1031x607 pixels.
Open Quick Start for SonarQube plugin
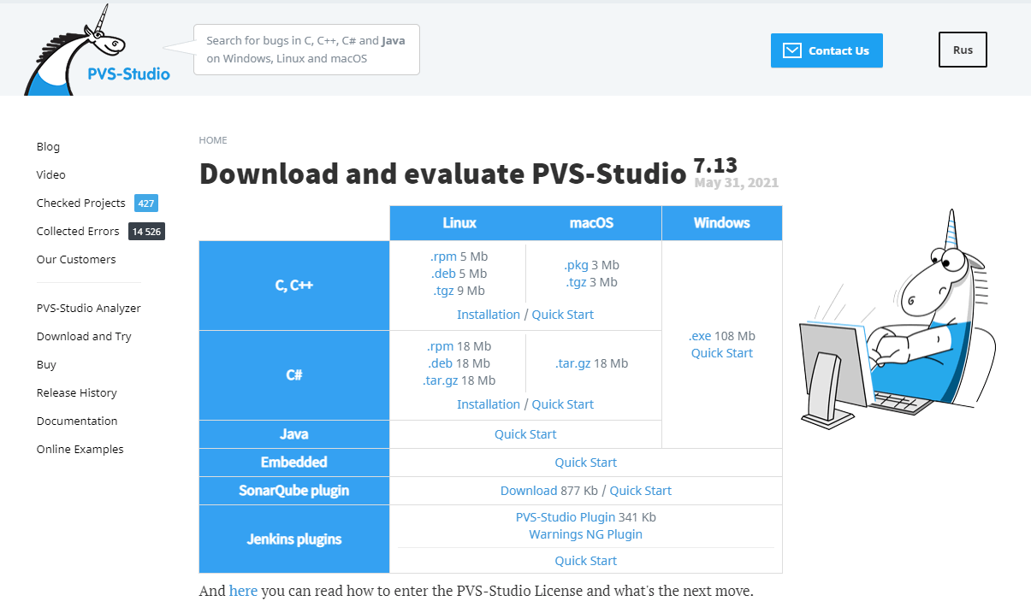tap(641, 491)
